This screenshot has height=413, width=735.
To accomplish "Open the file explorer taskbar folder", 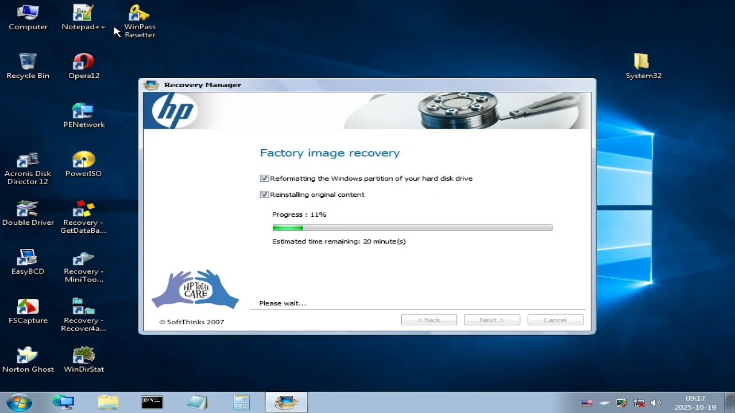I will point(107,402).
